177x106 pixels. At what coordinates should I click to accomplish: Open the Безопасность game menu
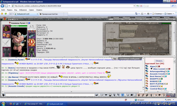141,17
